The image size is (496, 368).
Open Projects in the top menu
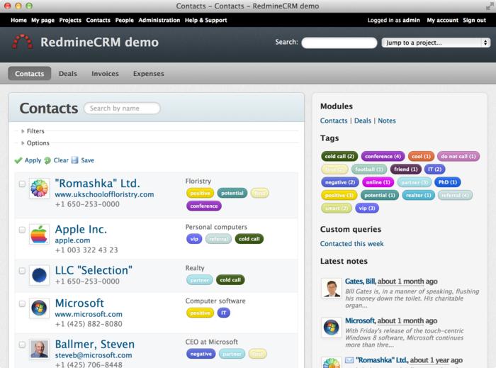[x=70, y=21]
